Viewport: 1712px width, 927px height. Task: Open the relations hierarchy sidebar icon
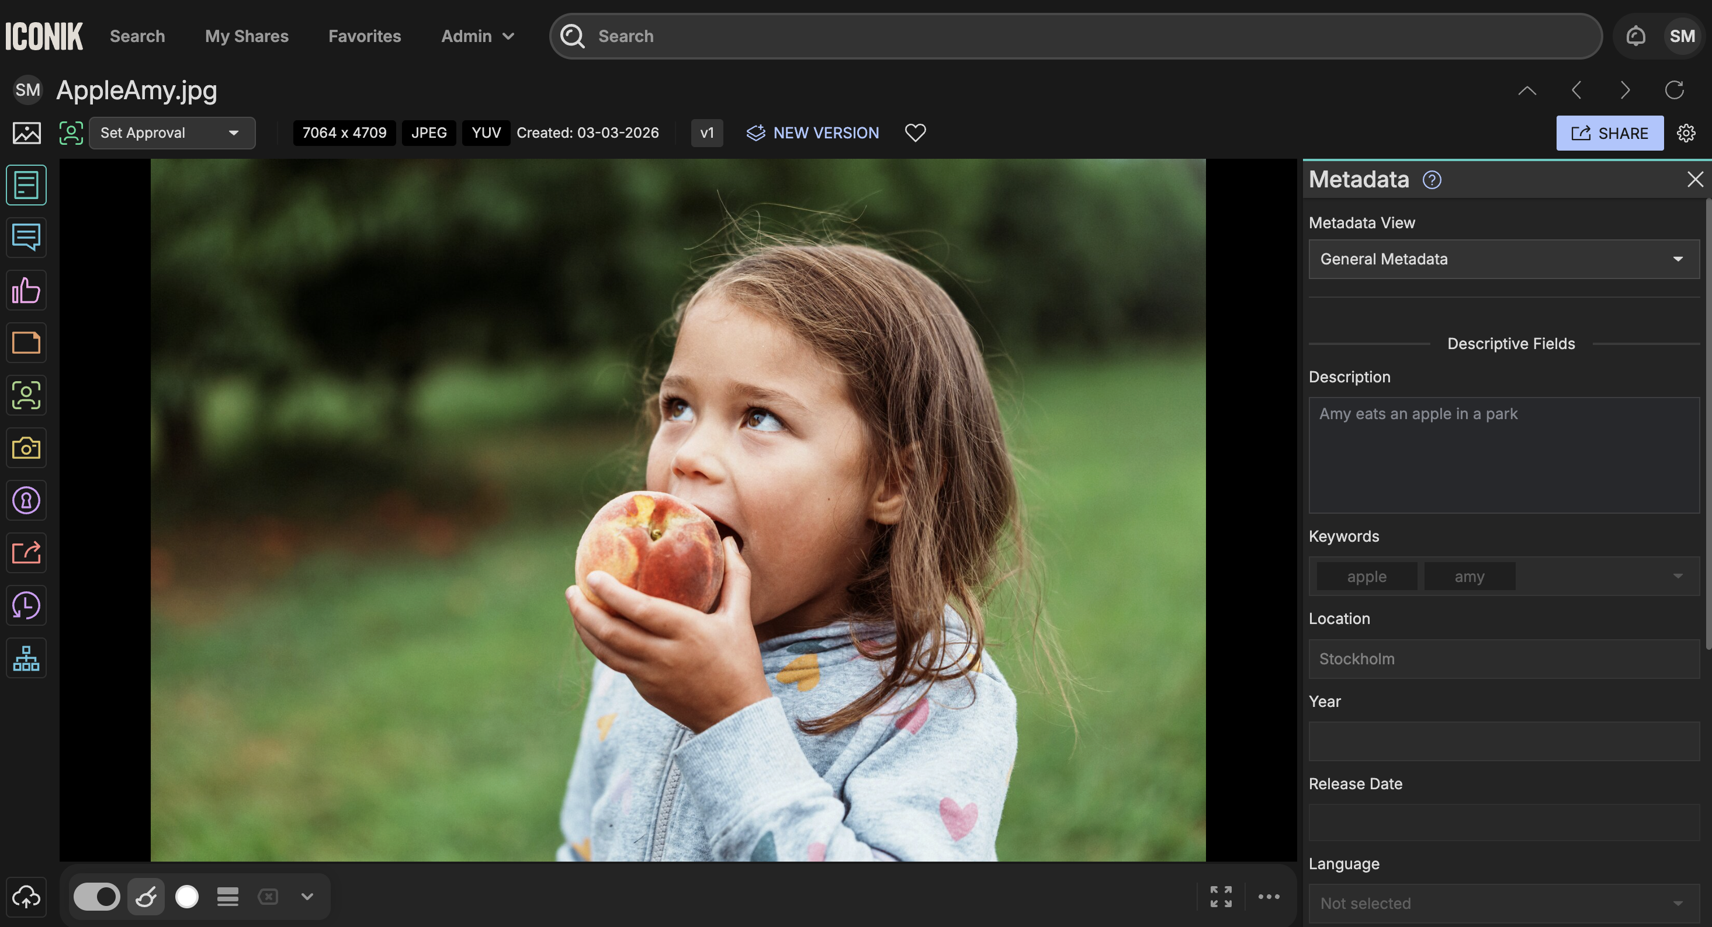pyautogui.click(x=26, y=658)
